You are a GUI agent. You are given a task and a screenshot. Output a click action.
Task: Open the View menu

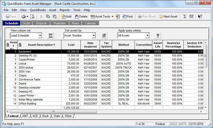(x=23, y=10)
